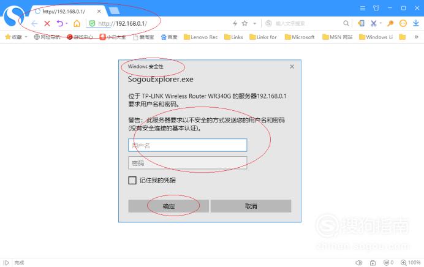Go back with the back arrow
This screenshot has height=267, width=424.
coord(34,24)
